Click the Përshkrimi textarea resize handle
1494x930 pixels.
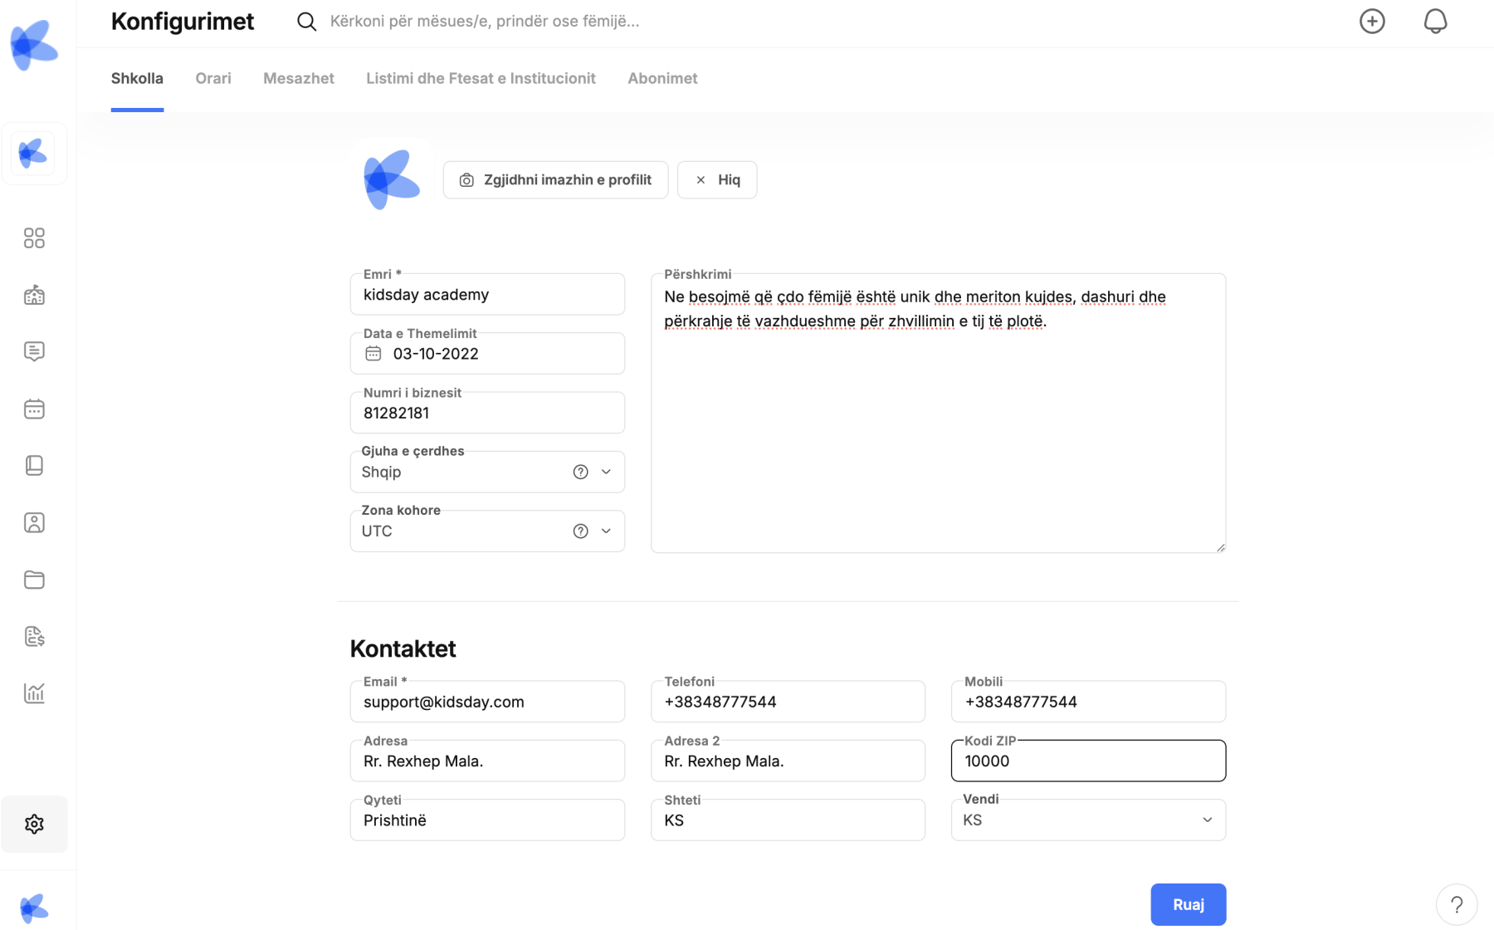[1220, 547]
